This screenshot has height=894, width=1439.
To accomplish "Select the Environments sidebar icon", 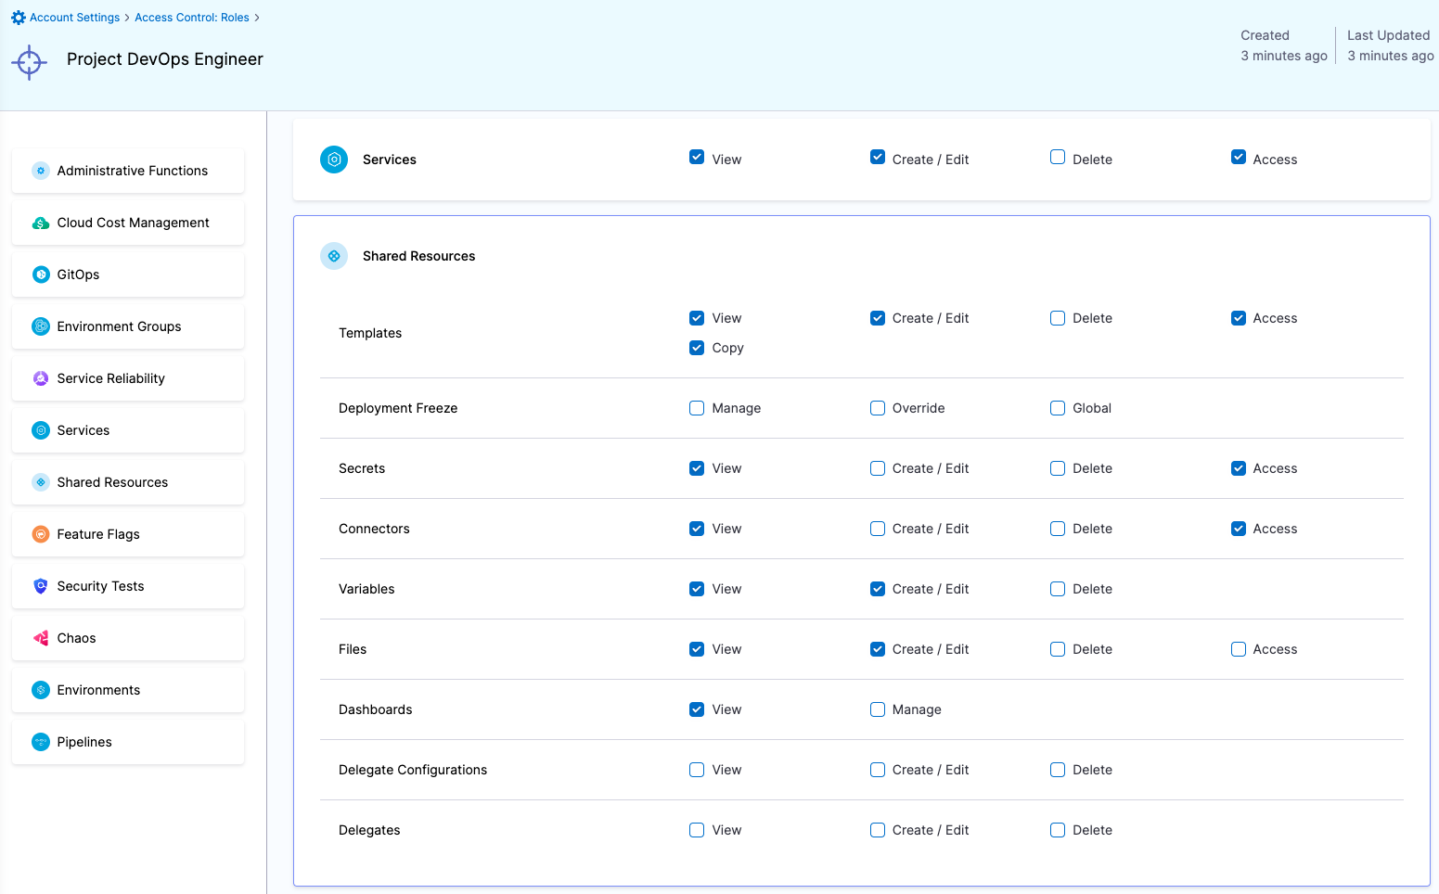I will (40, 689).
